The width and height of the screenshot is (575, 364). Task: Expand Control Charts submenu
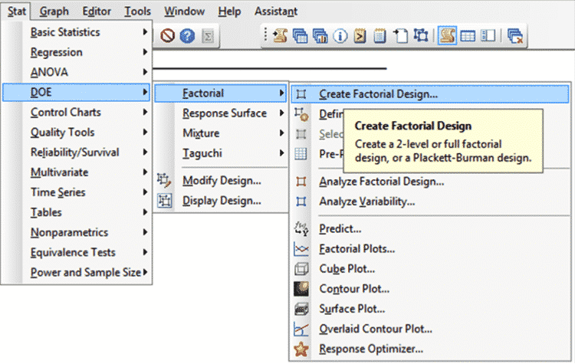(76, 112)
